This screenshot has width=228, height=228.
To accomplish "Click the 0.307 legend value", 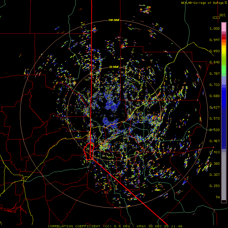I will point(215,175).
